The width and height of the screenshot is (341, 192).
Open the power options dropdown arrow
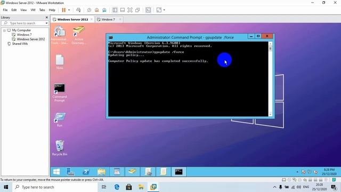69,10
